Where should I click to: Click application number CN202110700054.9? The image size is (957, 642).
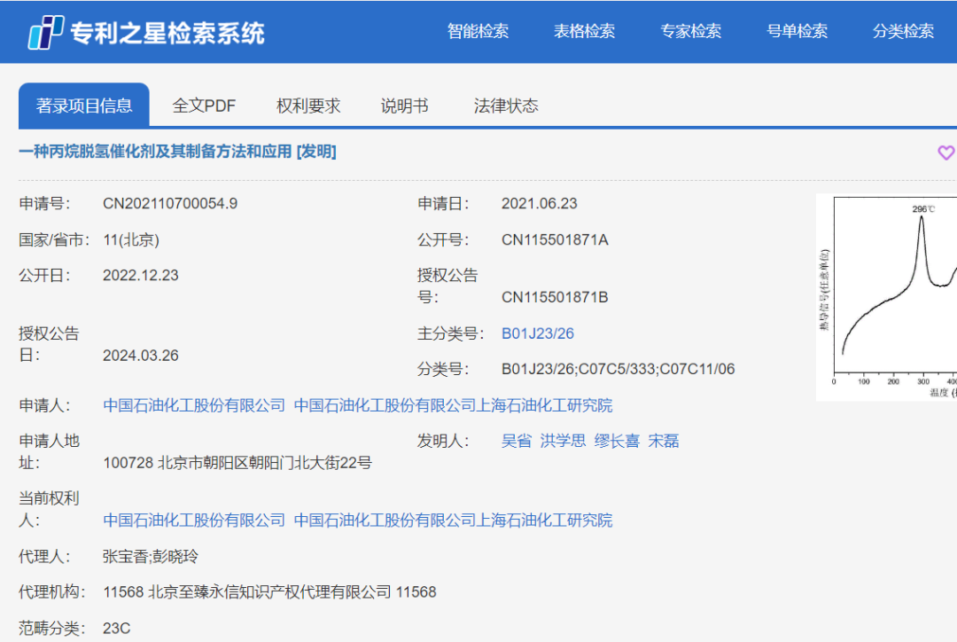point(170,203)
